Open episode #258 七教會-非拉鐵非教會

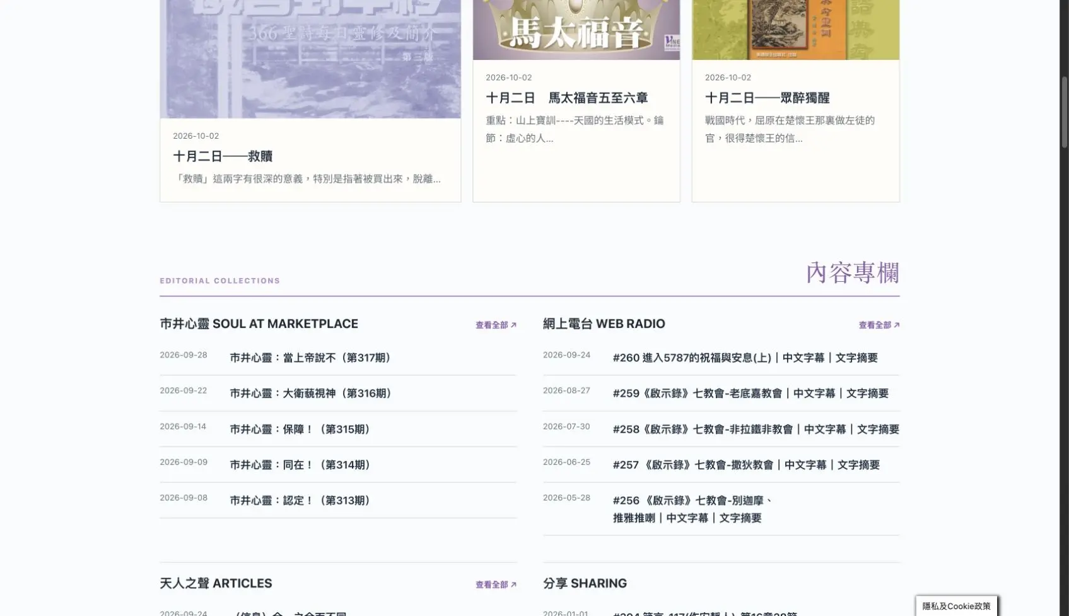(x=756, y=429)
